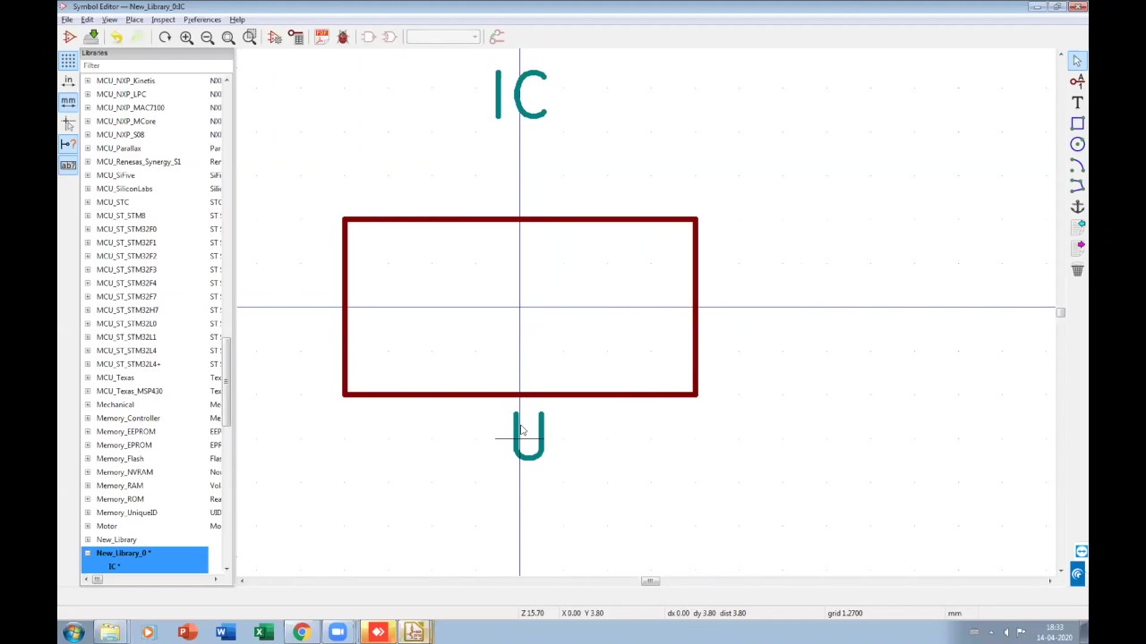This screenshot has height=644, width=1146.
Task: Expand the MCU_NXP_Kinetis library
Action: pos(88,80)
